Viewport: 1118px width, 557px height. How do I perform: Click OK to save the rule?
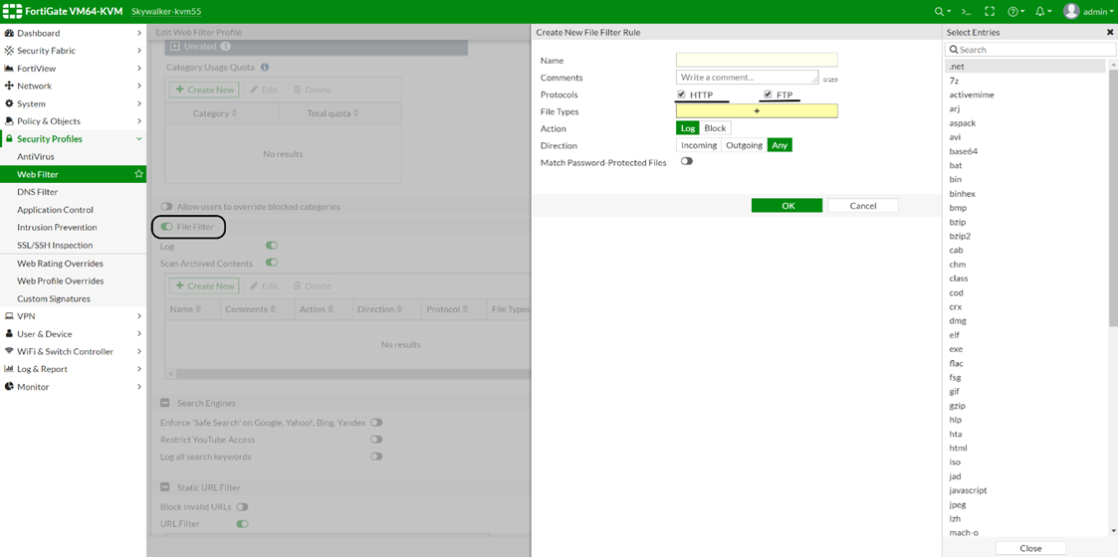coord(787,205)
